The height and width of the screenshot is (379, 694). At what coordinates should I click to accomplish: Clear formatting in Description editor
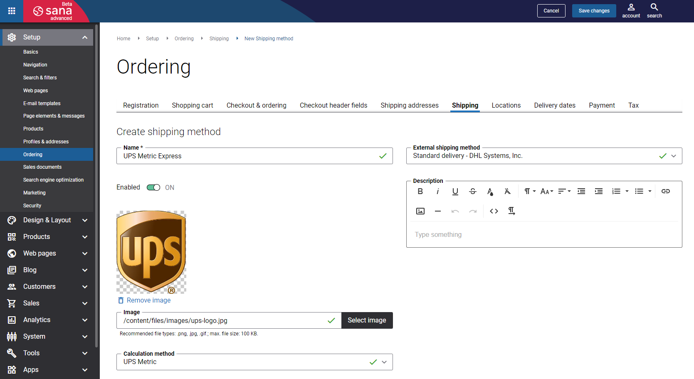(507, 191)
